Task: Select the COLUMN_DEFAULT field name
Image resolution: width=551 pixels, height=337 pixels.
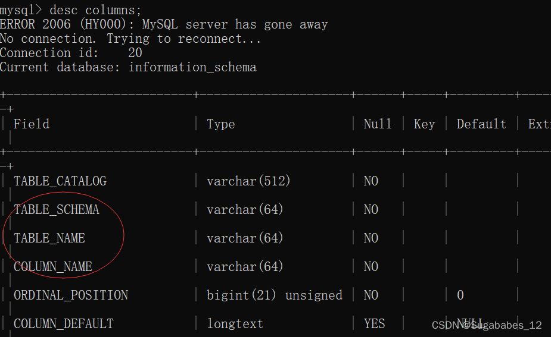Action: 64,324
